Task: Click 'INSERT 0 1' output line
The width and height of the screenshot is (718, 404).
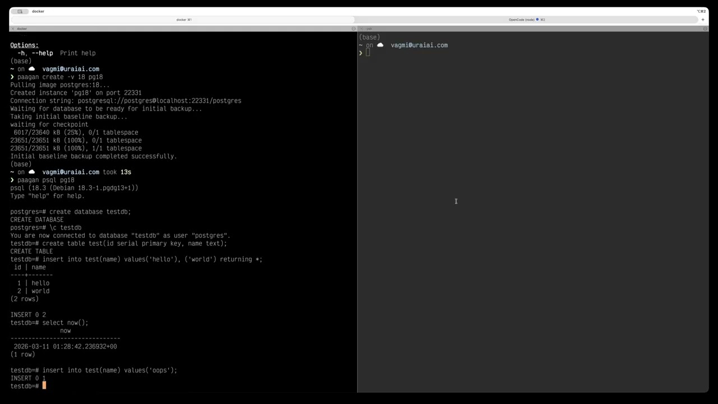Action: coord(28,378)
